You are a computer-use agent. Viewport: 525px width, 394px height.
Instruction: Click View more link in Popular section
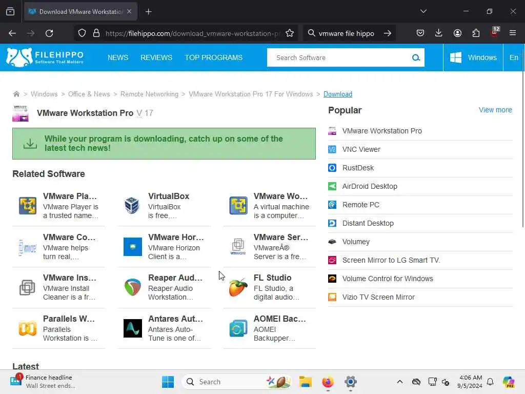pyautogui.click(x=495, y=110)
